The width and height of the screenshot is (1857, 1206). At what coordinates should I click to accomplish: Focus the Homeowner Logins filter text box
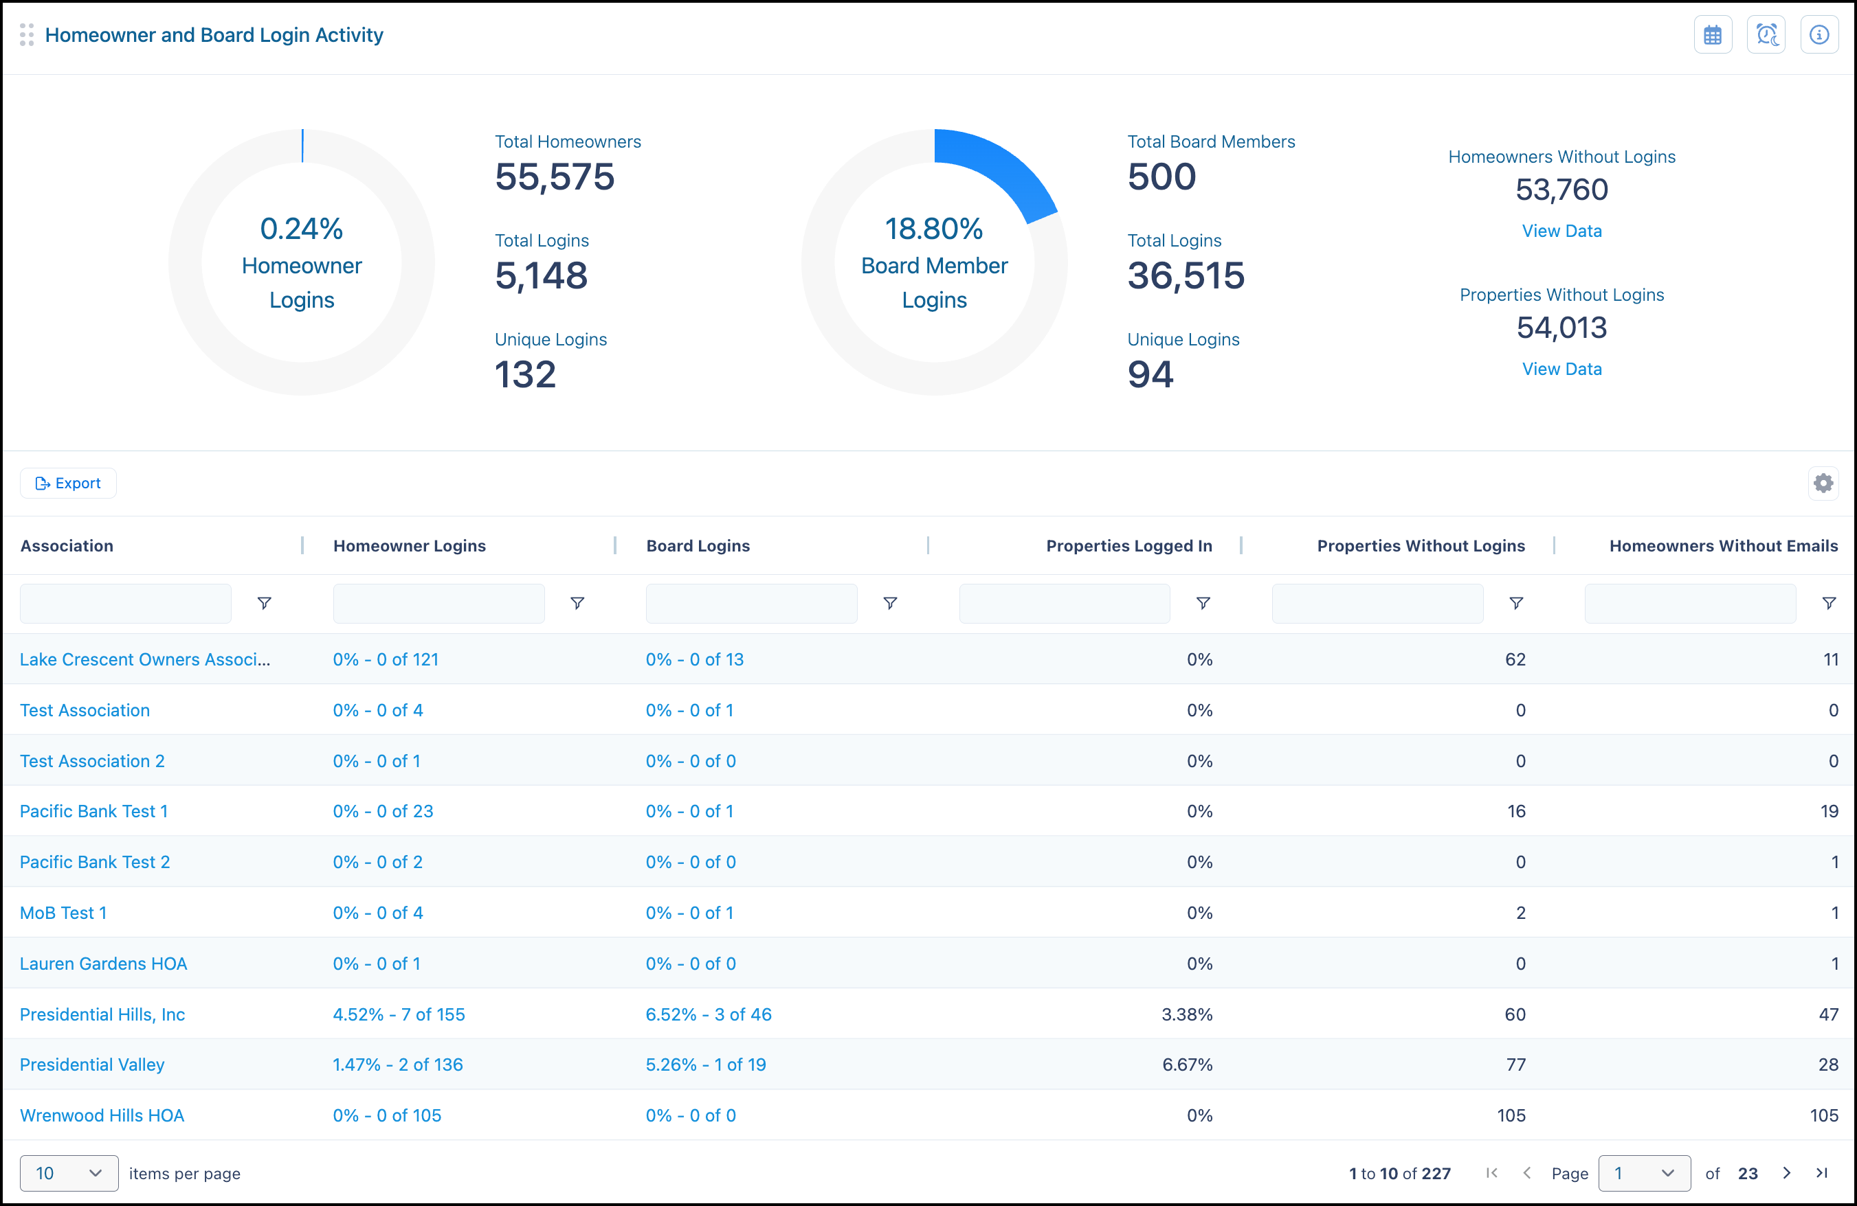coord(438,604)
